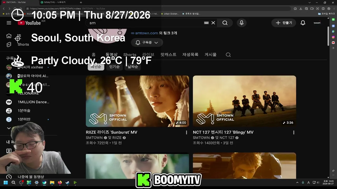Go to the YouTube logo home
Screen dimensions: 337x189
[x=29, y=23]
